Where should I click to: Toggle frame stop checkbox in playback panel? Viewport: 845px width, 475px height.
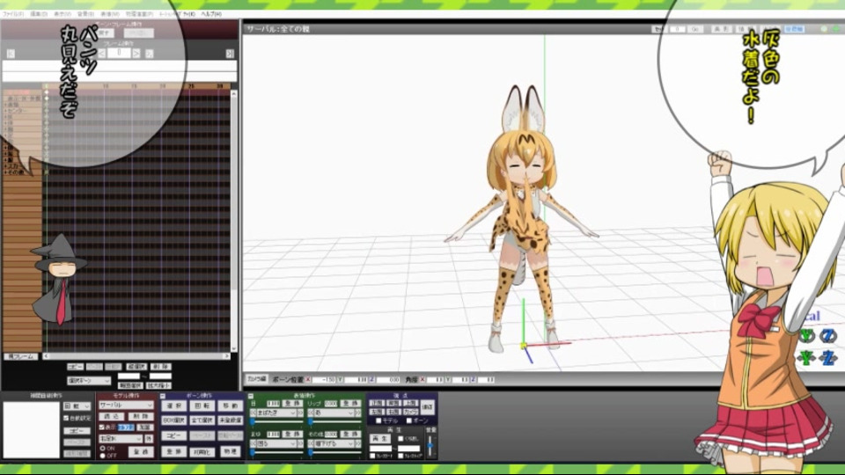(x=401, y=456)
